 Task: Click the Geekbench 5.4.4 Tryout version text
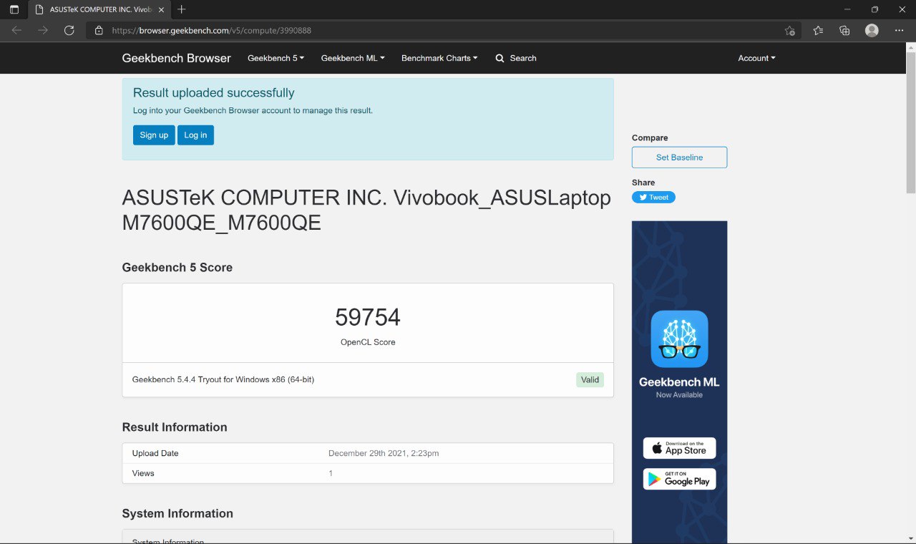point(223,379)
